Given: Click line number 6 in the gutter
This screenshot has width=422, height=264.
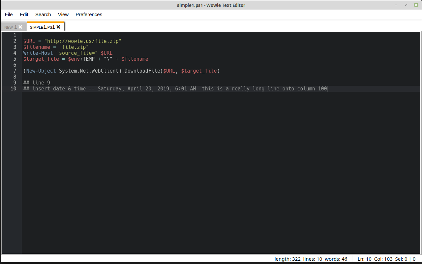Looking at the screenshot, I should click(x=15, y=65).
